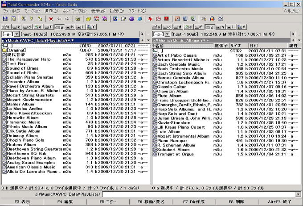Click the notepad with pencil toolbar icon
This screenshot has width=303, height=206.
123,19
